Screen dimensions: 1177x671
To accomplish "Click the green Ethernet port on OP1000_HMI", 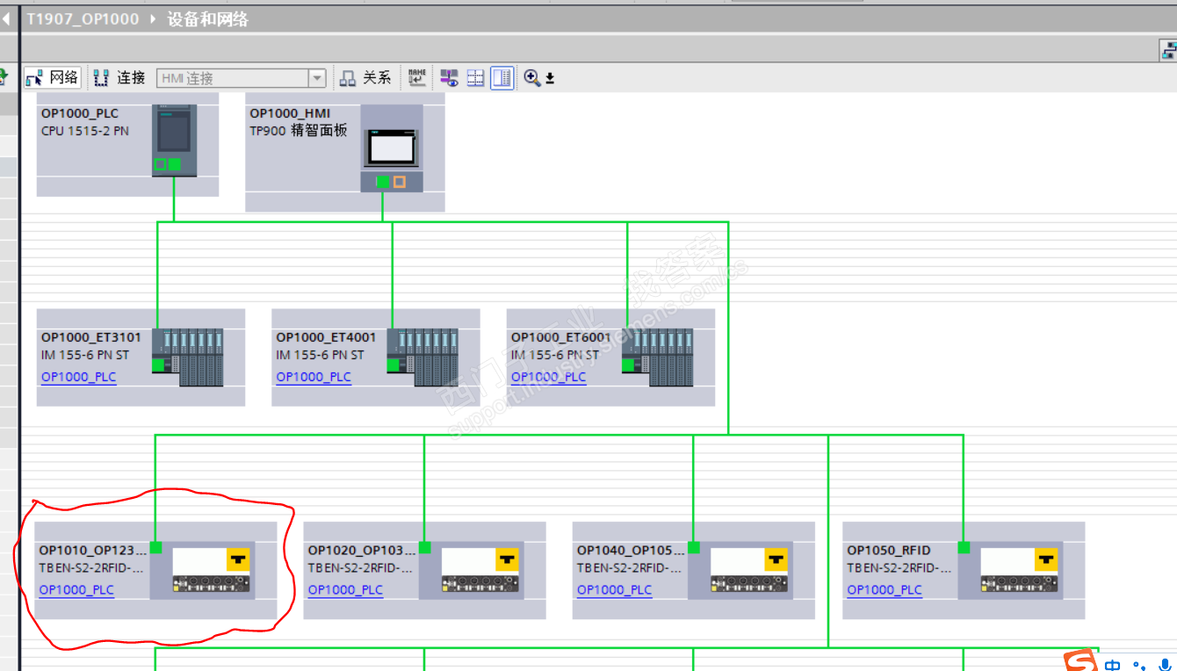I will click(x=383, y=182).
